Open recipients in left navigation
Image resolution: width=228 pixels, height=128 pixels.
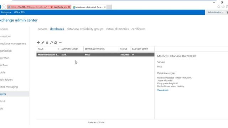(x=4, y=29)
